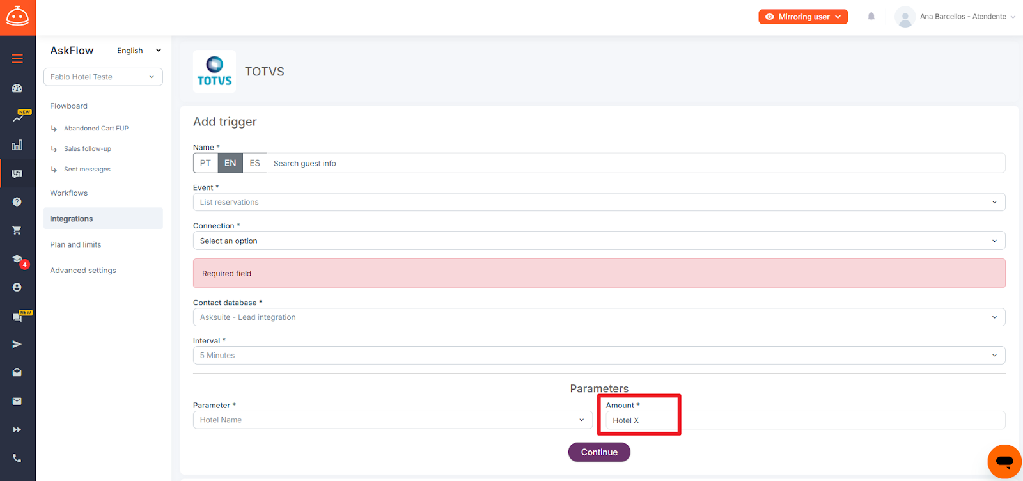Toggle the hamburger menu in the sidebar
Image resolution: width=1023 pixels, height=481 pixels.
click(17, 59)
